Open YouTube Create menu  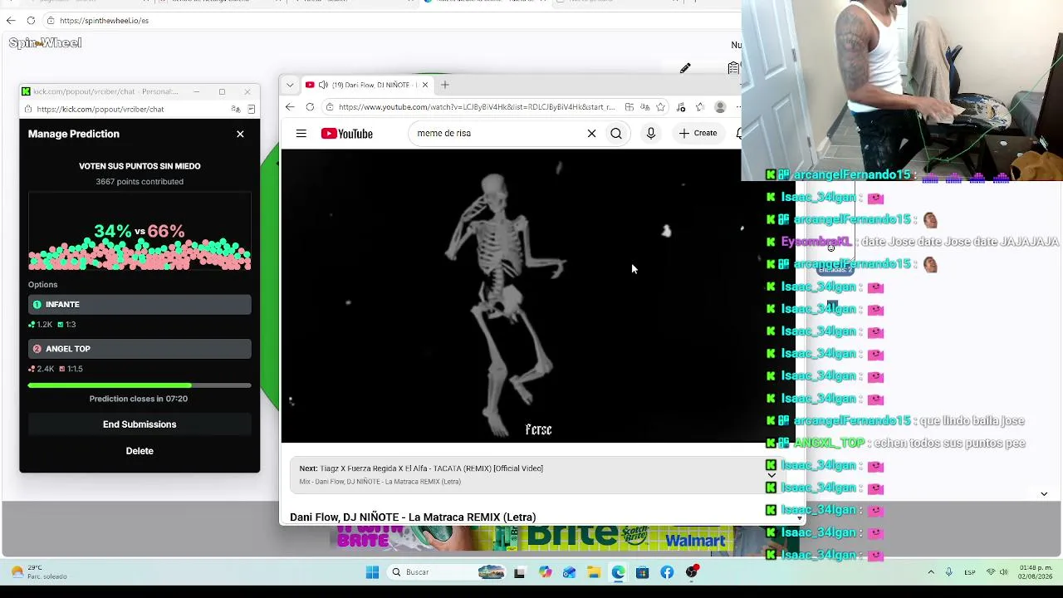coord(697,134)
